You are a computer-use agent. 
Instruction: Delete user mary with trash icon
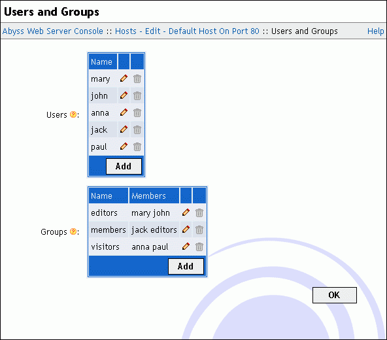137,78
